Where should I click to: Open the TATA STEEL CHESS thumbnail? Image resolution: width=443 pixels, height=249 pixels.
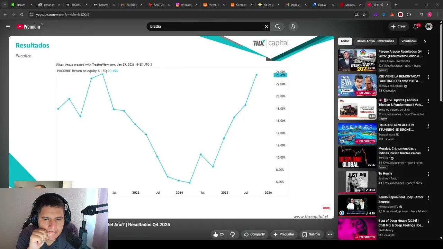[357, 85]
